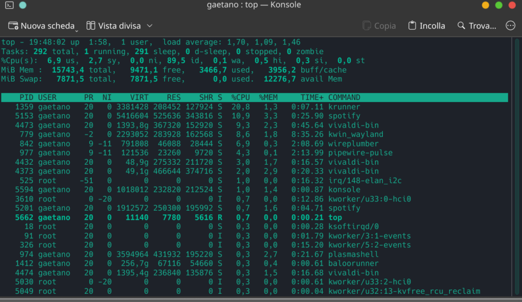522x302 pixels.
Task: Open a new tab with Nuova scheda
Action: [x=41, y=26]
